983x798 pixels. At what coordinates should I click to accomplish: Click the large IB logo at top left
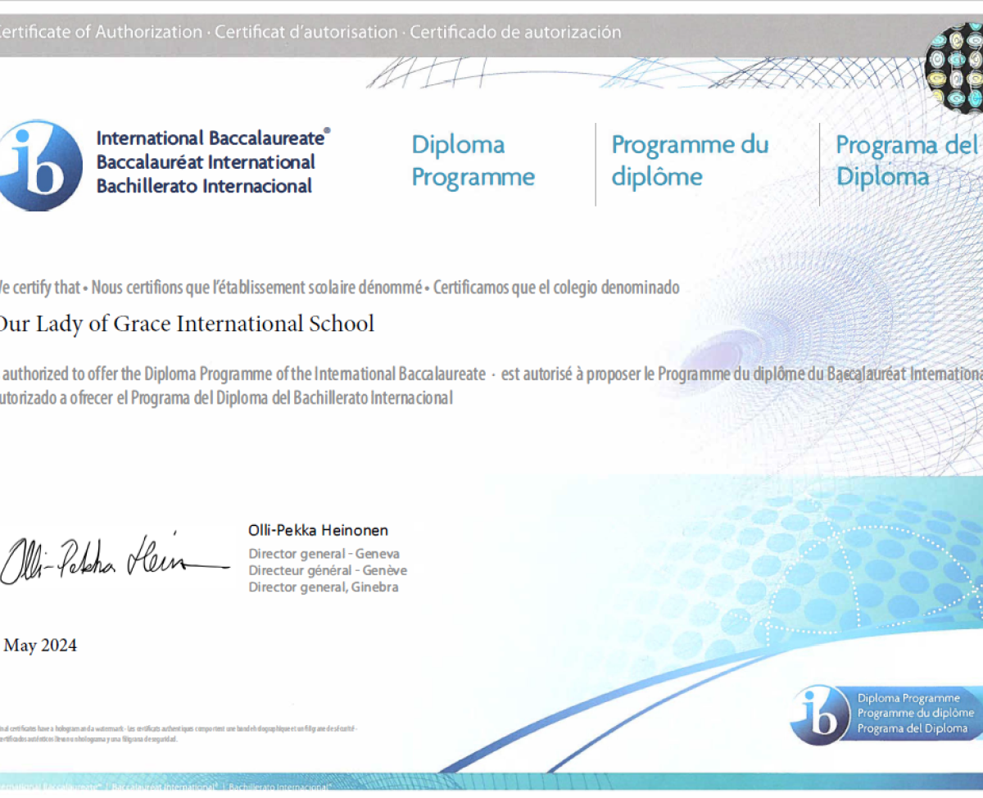click(x=40, y=165)
